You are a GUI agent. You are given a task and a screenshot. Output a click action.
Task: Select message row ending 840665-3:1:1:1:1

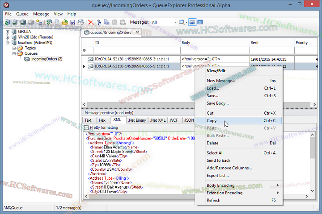pos(199,59)
